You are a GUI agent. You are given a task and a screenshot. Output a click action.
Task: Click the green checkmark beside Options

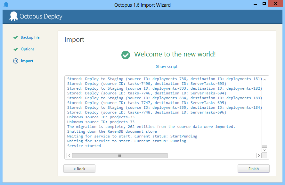pyautogui.click(x=16, y=49)
